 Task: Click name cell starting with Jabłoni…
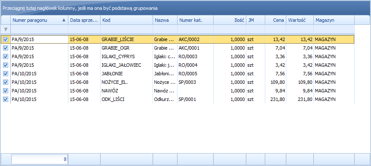click(x=165, y=74)
